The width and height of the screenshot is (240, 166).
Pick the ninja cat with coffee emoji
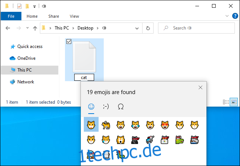pos(195,139)
